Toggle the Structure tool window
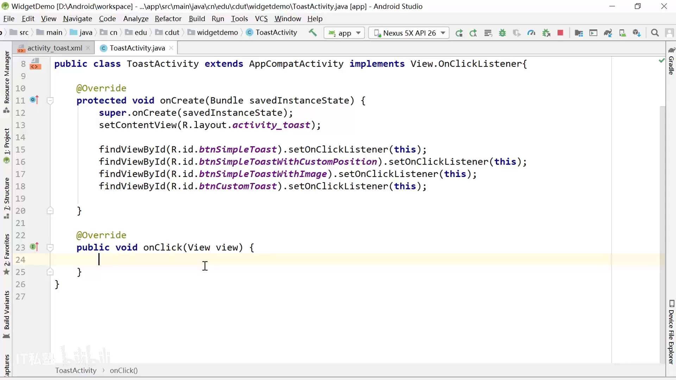The height and width of the screenshot is (380, 676). click(7, 194)
